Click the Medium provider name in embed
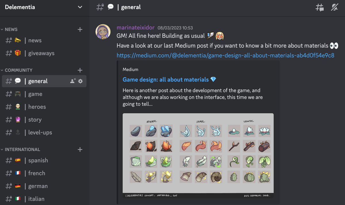 point(131,69)
